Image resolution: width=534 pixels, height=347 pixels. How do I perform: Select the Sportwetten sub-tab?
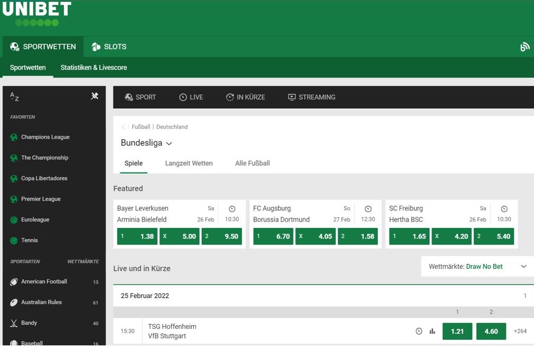click(x=28, y=67)
